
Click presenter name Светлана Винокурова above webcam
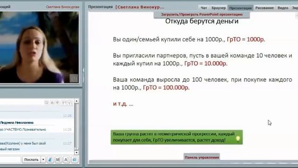coord(62,7)
